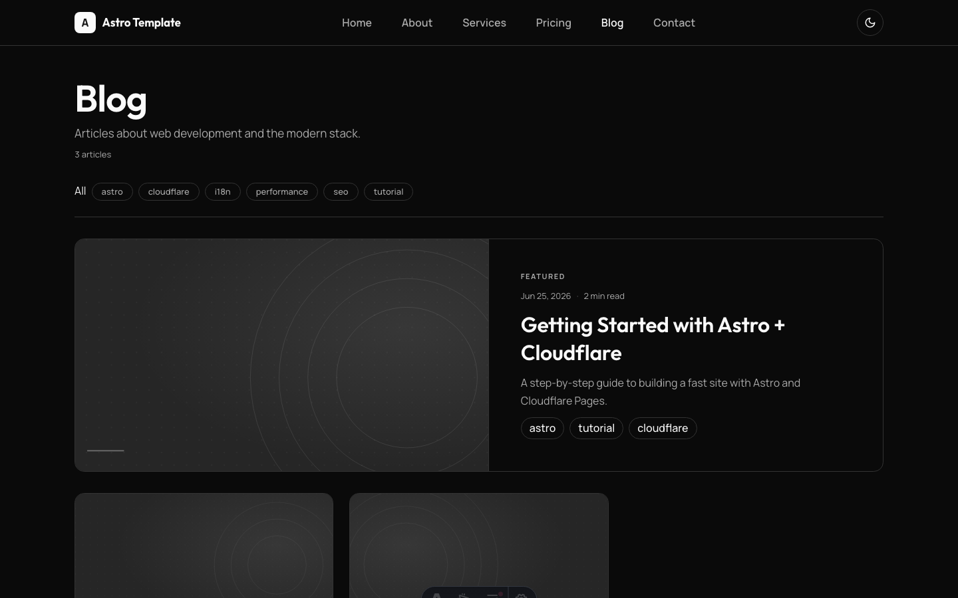The width and height of the screenshot is (958, 598).
Task: Open the featured article cover image
Action: click(x=282, y=355)
